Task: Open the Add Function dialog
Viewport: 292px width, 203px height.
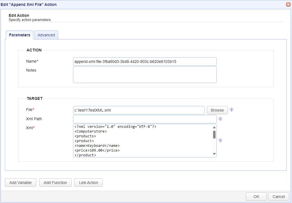Action: 55,182
